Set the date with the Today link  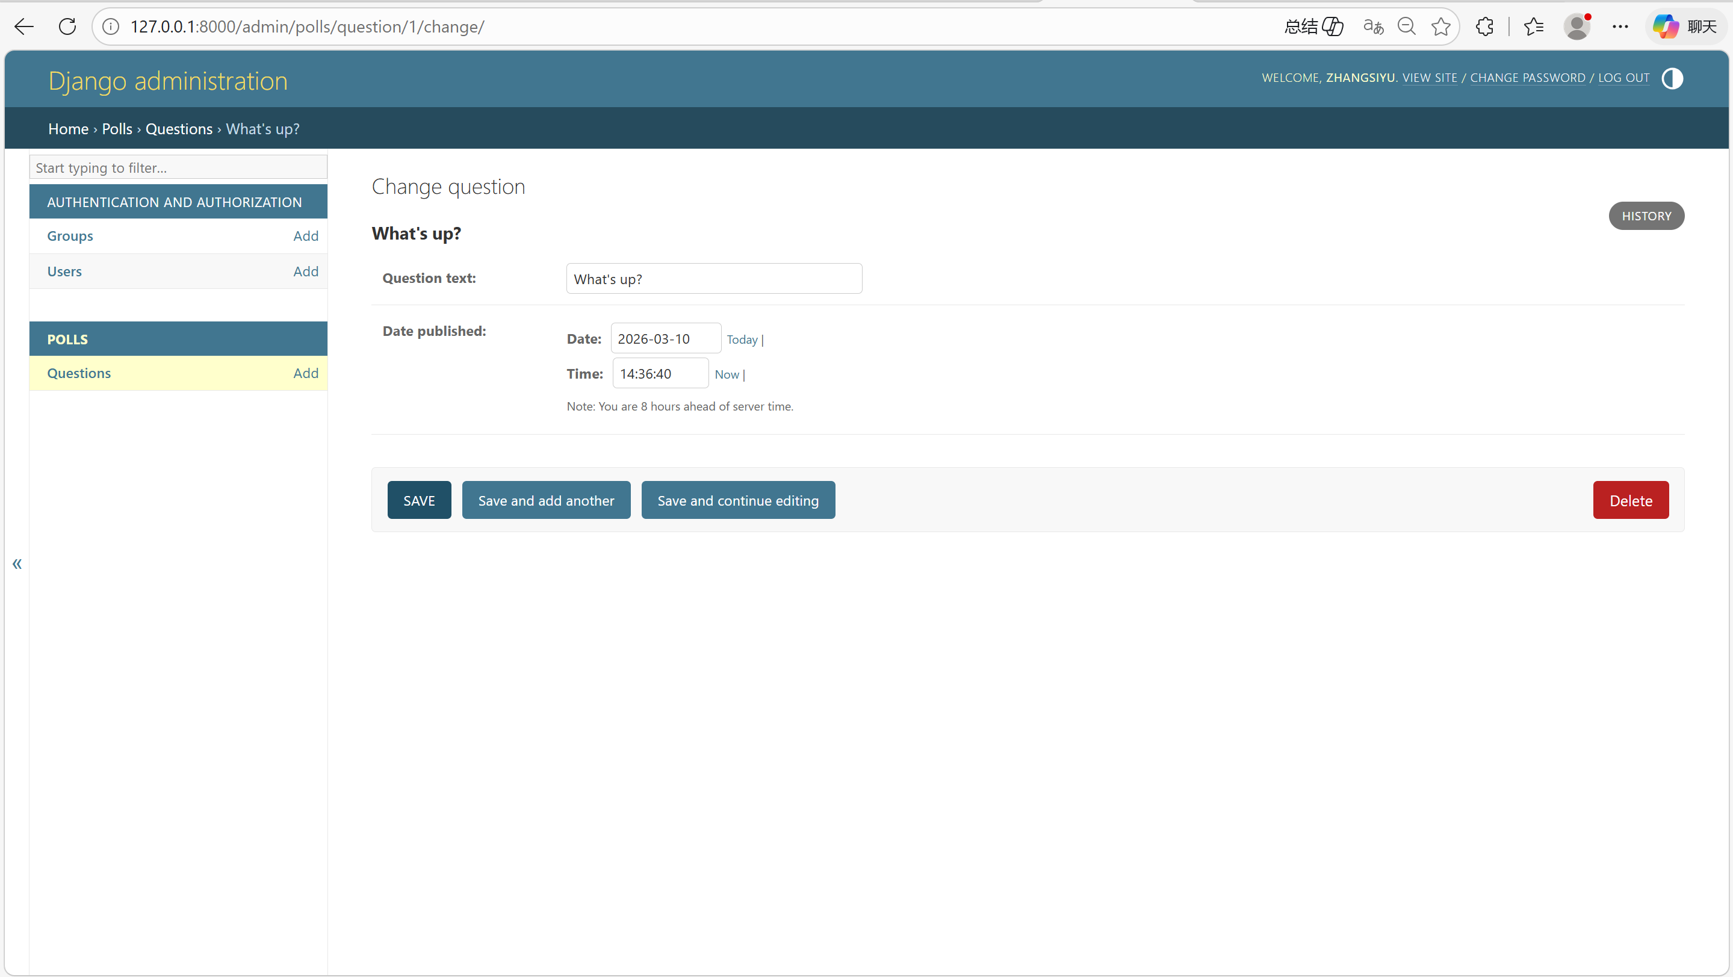(x=742, y=340)
